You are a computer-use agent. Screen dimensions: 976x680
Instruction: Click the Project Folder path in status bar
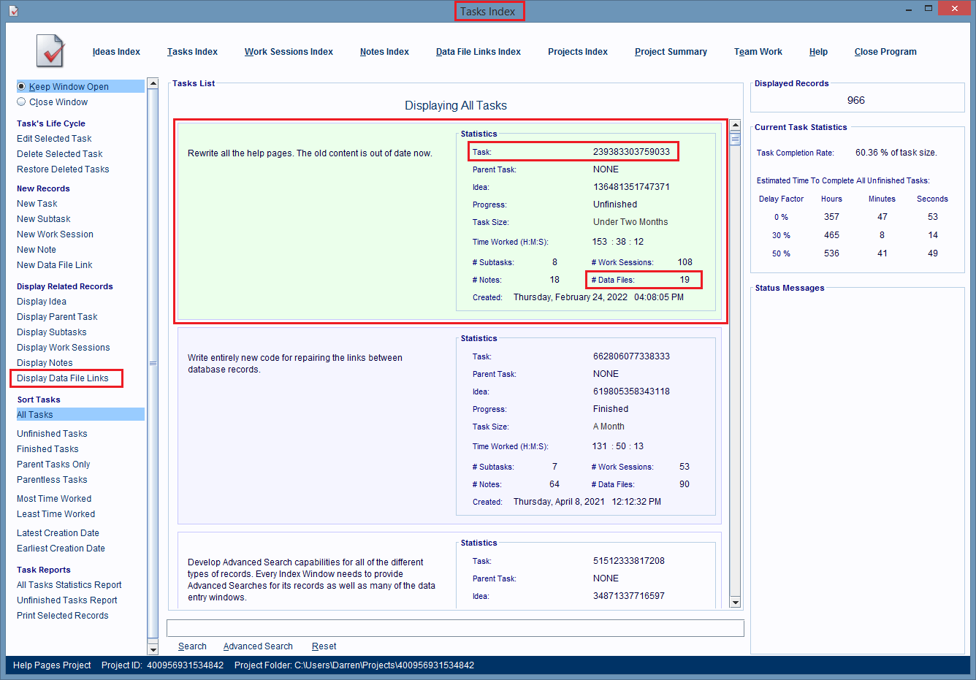354,665
